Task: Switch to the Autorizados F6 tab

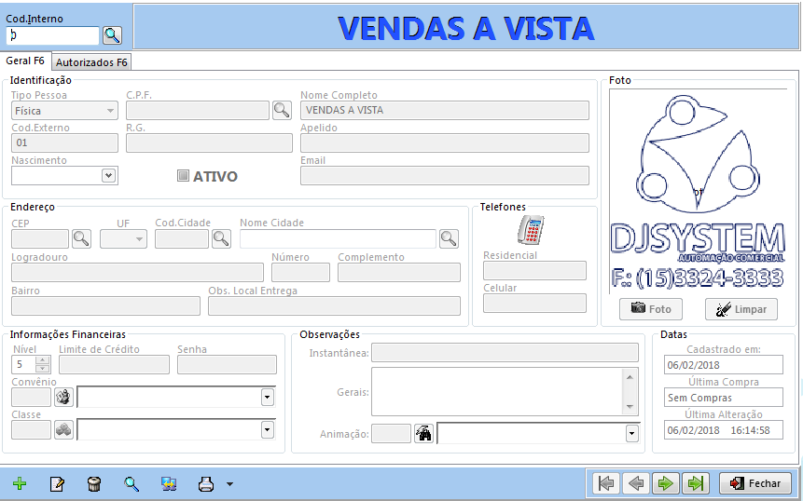Action: coord(91,62)
